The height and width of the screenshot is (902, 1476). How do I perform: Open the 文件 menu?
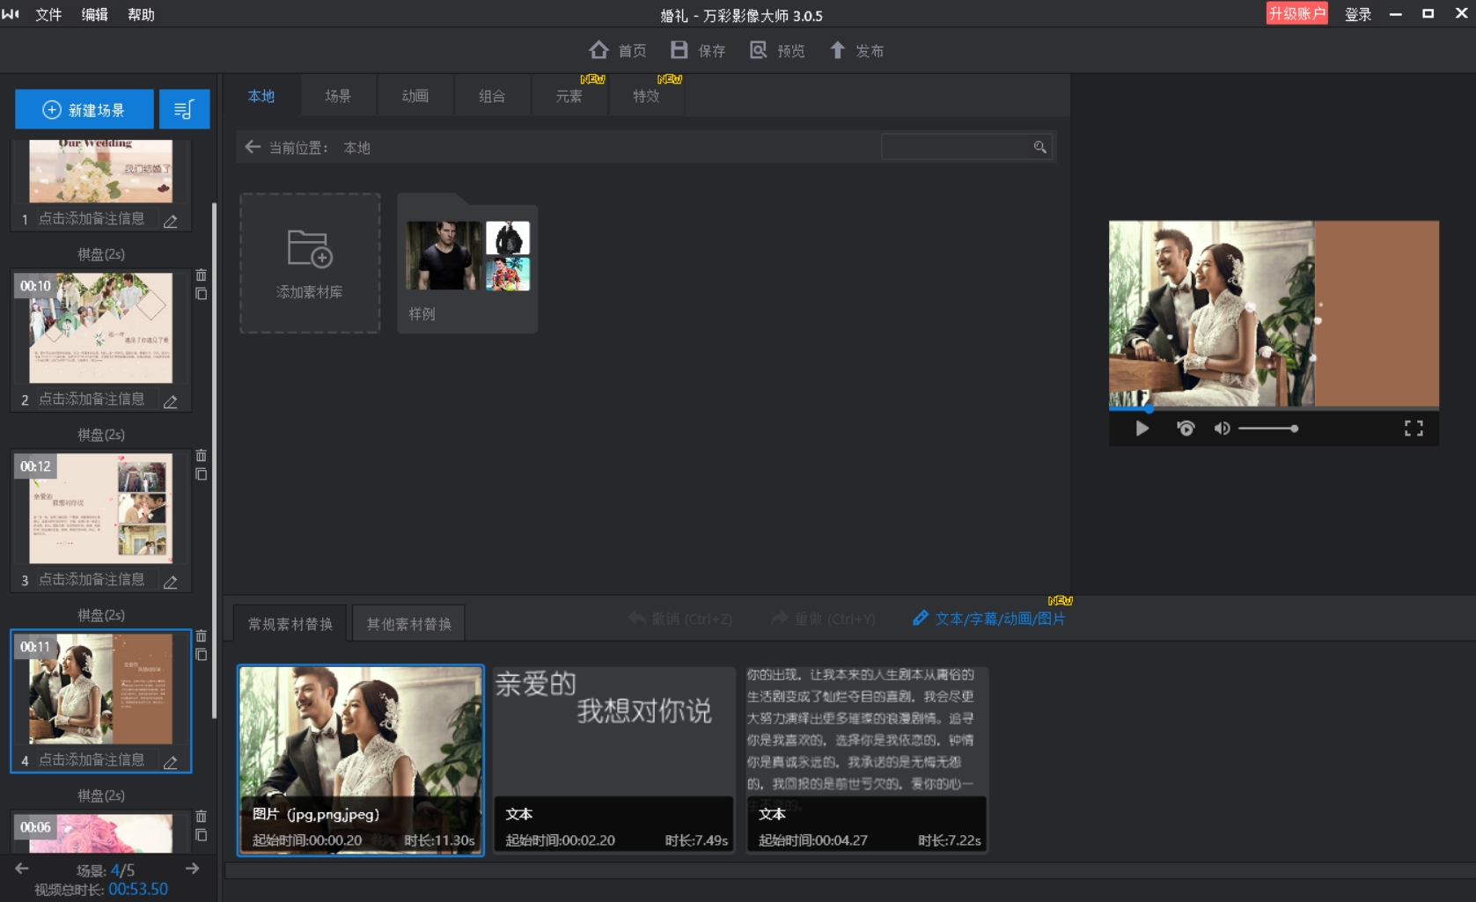coord(48,14)
